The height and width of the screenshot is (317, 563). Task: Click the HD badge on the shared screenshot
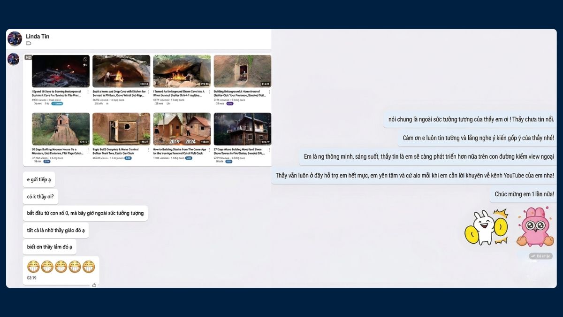click(x=29, y=57)
